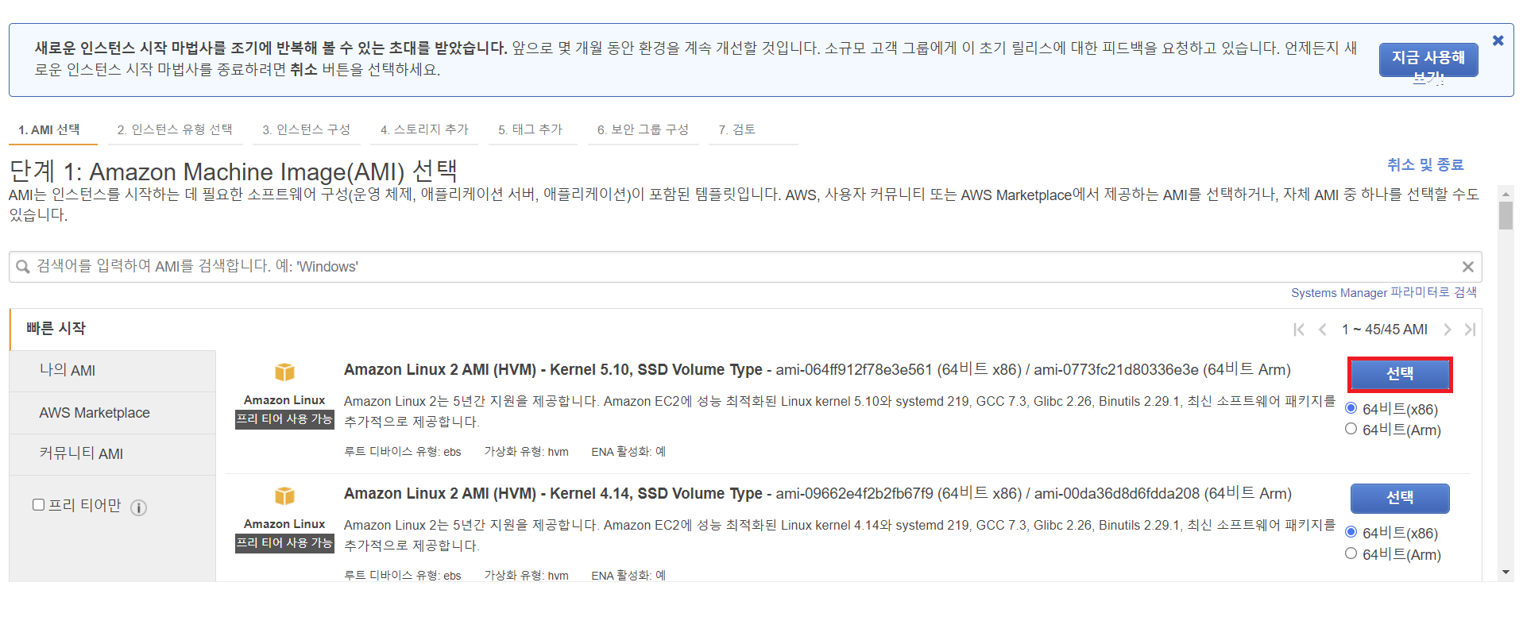Click Amazon Linux 2 Kernel 5.10 title
1523x644 pixels.
pyautogui.click(x=553, y=370)
